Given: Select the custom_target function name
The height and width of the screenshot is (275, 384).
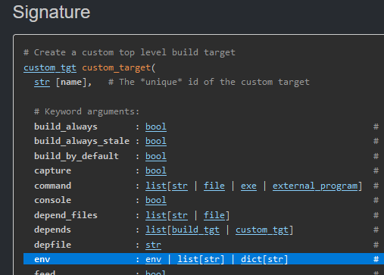Looking at the screenshot, I should click(116, 67).
